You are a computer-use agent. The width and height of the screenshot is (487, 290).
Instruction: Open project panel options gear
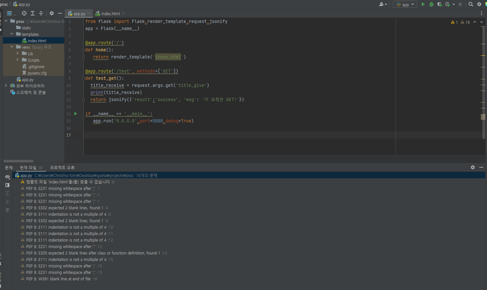click(x=52, y=13)
